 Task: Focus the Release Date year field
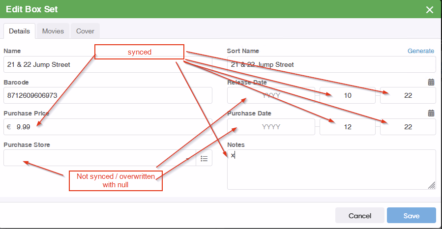(x=271, y=95)
